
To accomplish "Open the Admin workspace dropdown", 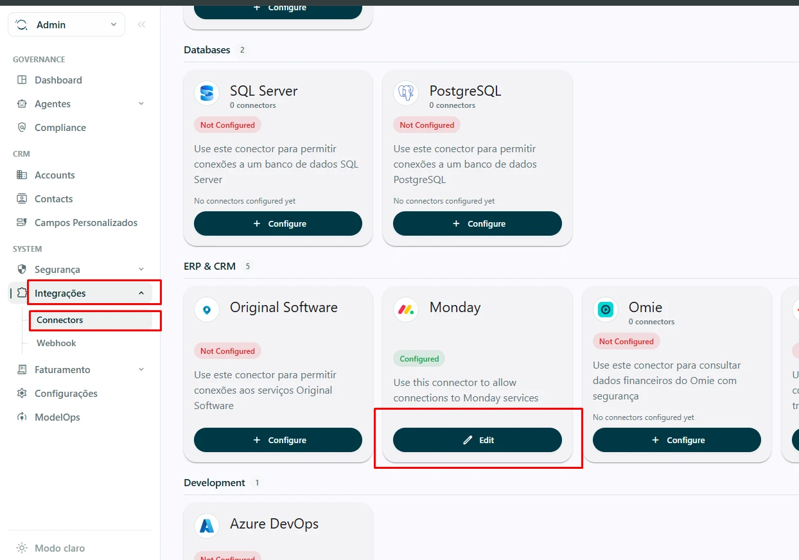I will tap(66, 24).
